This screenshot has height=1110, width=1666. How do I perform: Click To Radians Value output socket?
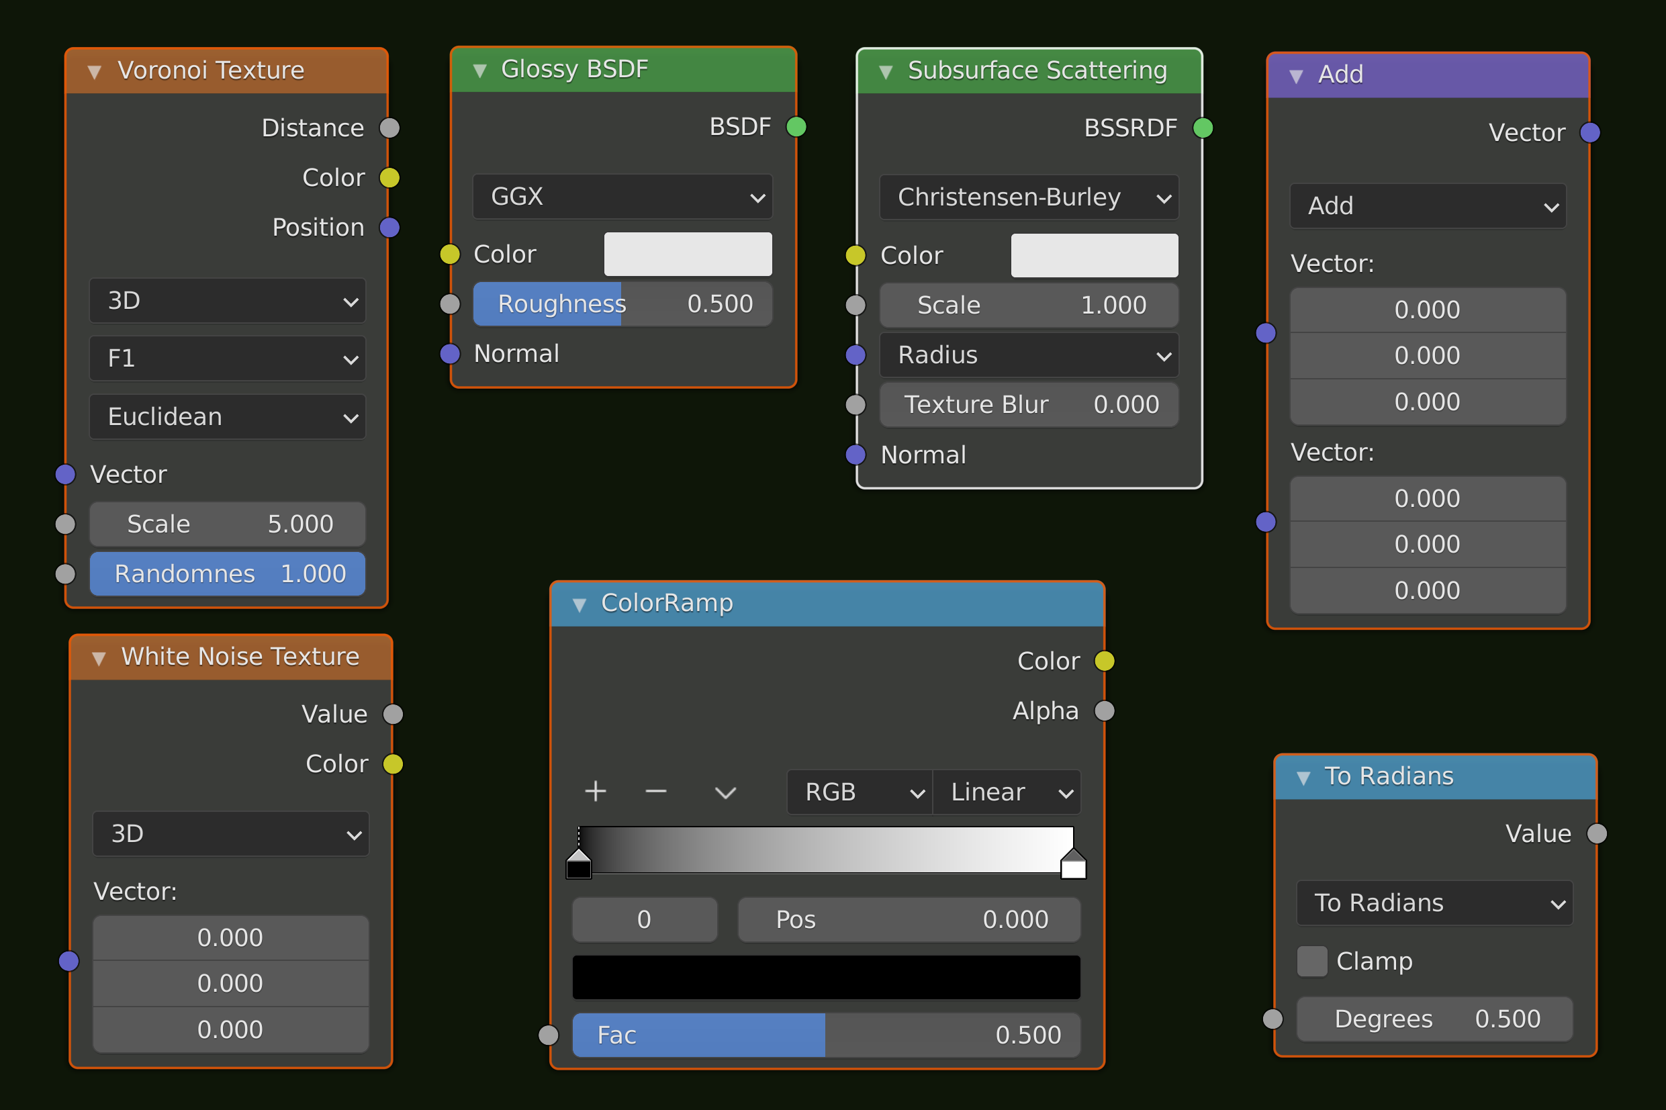click(x=1598, y=833)
